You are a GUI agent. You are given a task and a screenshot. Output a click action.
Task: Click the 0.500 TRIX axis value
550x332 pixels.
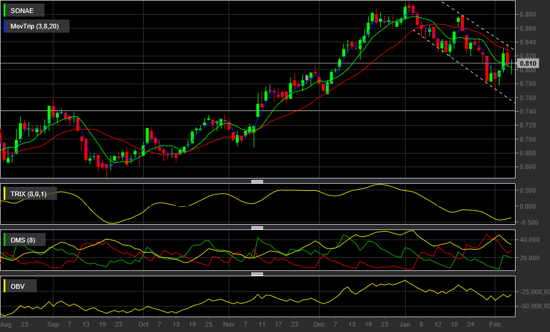pos(528,190)
